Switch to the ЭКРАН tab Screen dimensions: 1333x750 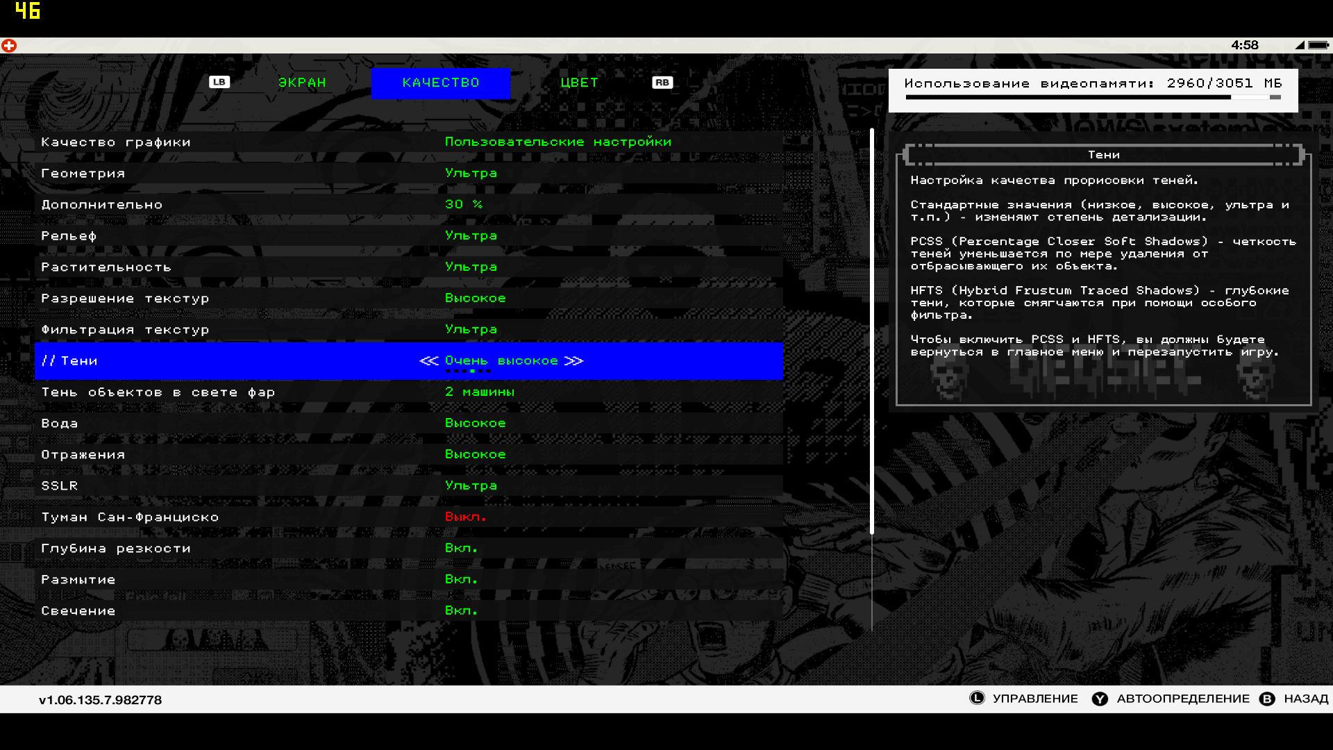point(302,83)
